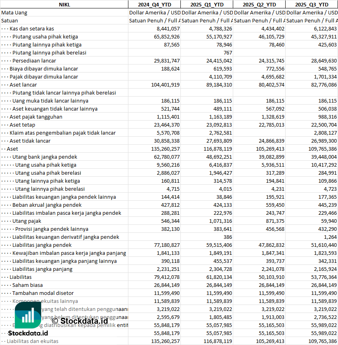338x345 pixels.
Task: Select Liabilitas dan ekuitas value 105,269,413
Action: pos(270,341)
